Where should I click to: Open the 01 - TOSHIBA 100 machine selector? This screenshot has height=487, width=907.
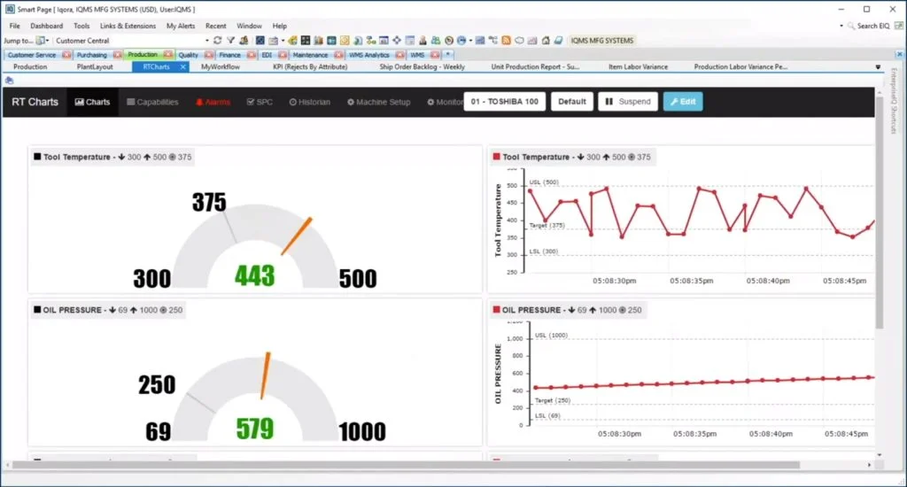[504, 102]
